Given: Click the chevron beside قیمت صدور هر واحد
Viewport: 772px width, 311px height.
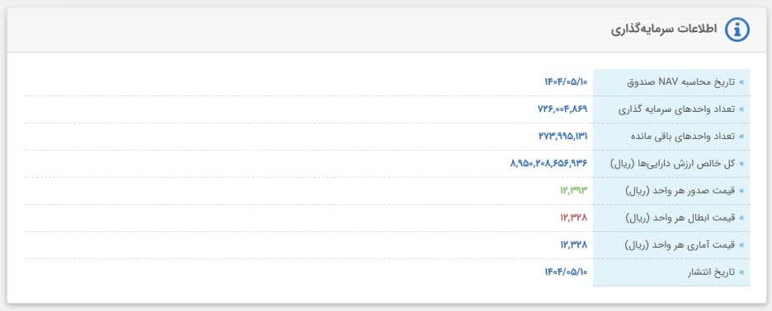Looking at the screenshot, I should point(741,190).
